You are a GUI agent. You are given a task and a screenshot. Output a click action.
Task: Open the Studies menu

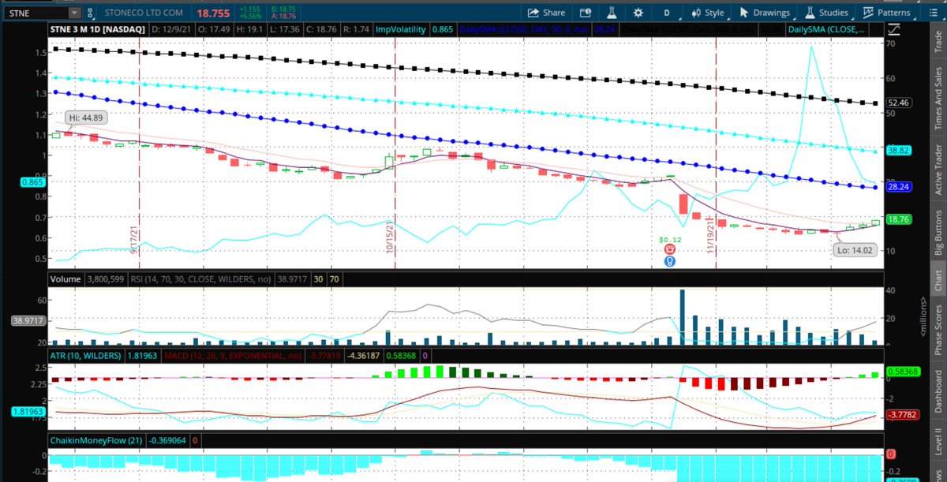click(827, 13)
